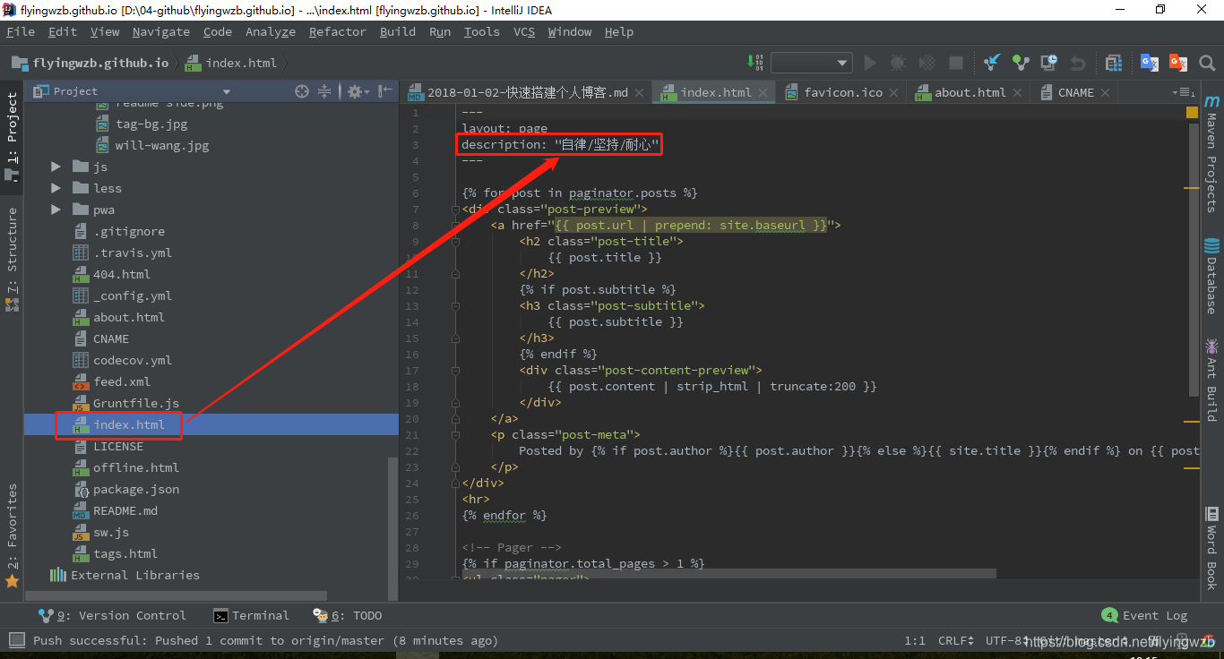The image size is (1224, 659).
Task: Show hidden editor tabs list
Action: pyautogui.click(x=1185, y=92)
